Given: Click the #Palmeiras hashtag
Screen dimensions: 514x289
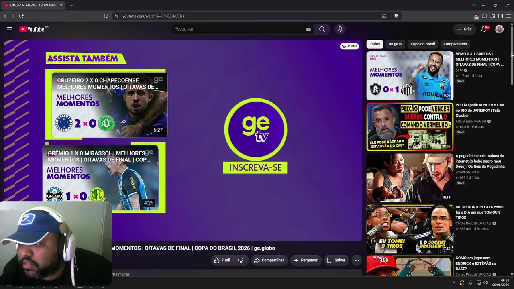Looking at the screenshot, I should [x=120, y=274].
